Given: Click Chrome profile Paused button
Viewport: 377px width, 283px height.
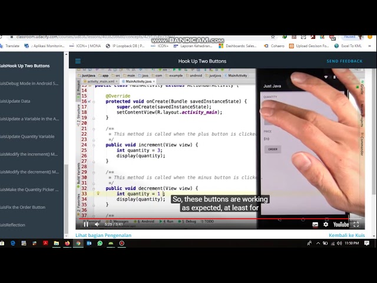Looking at the screenshot, I should 352,37.
